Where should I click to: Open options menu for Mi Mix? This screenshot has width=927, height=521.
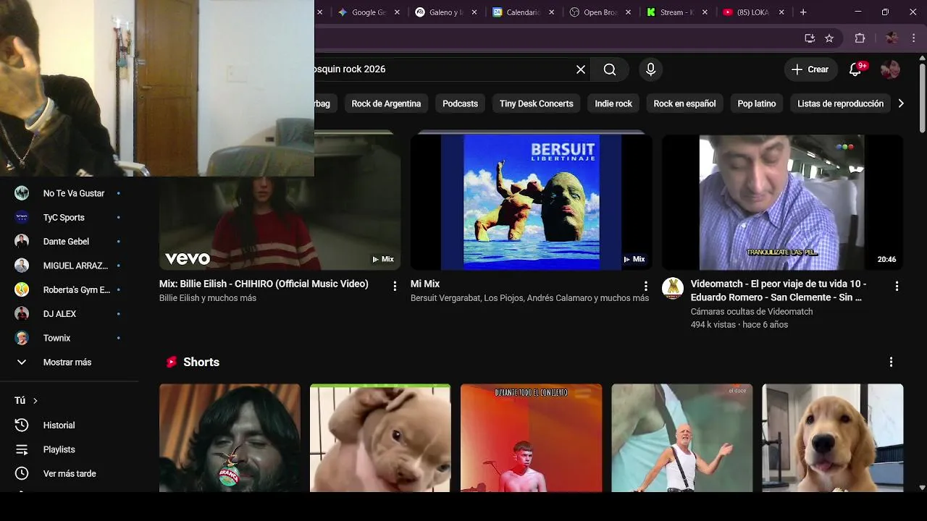point(645,286)
